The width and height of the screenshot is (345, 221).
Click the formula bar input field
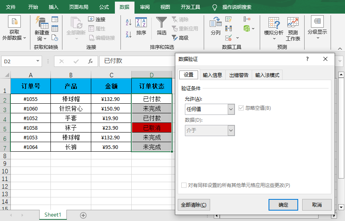coord(138,61)
